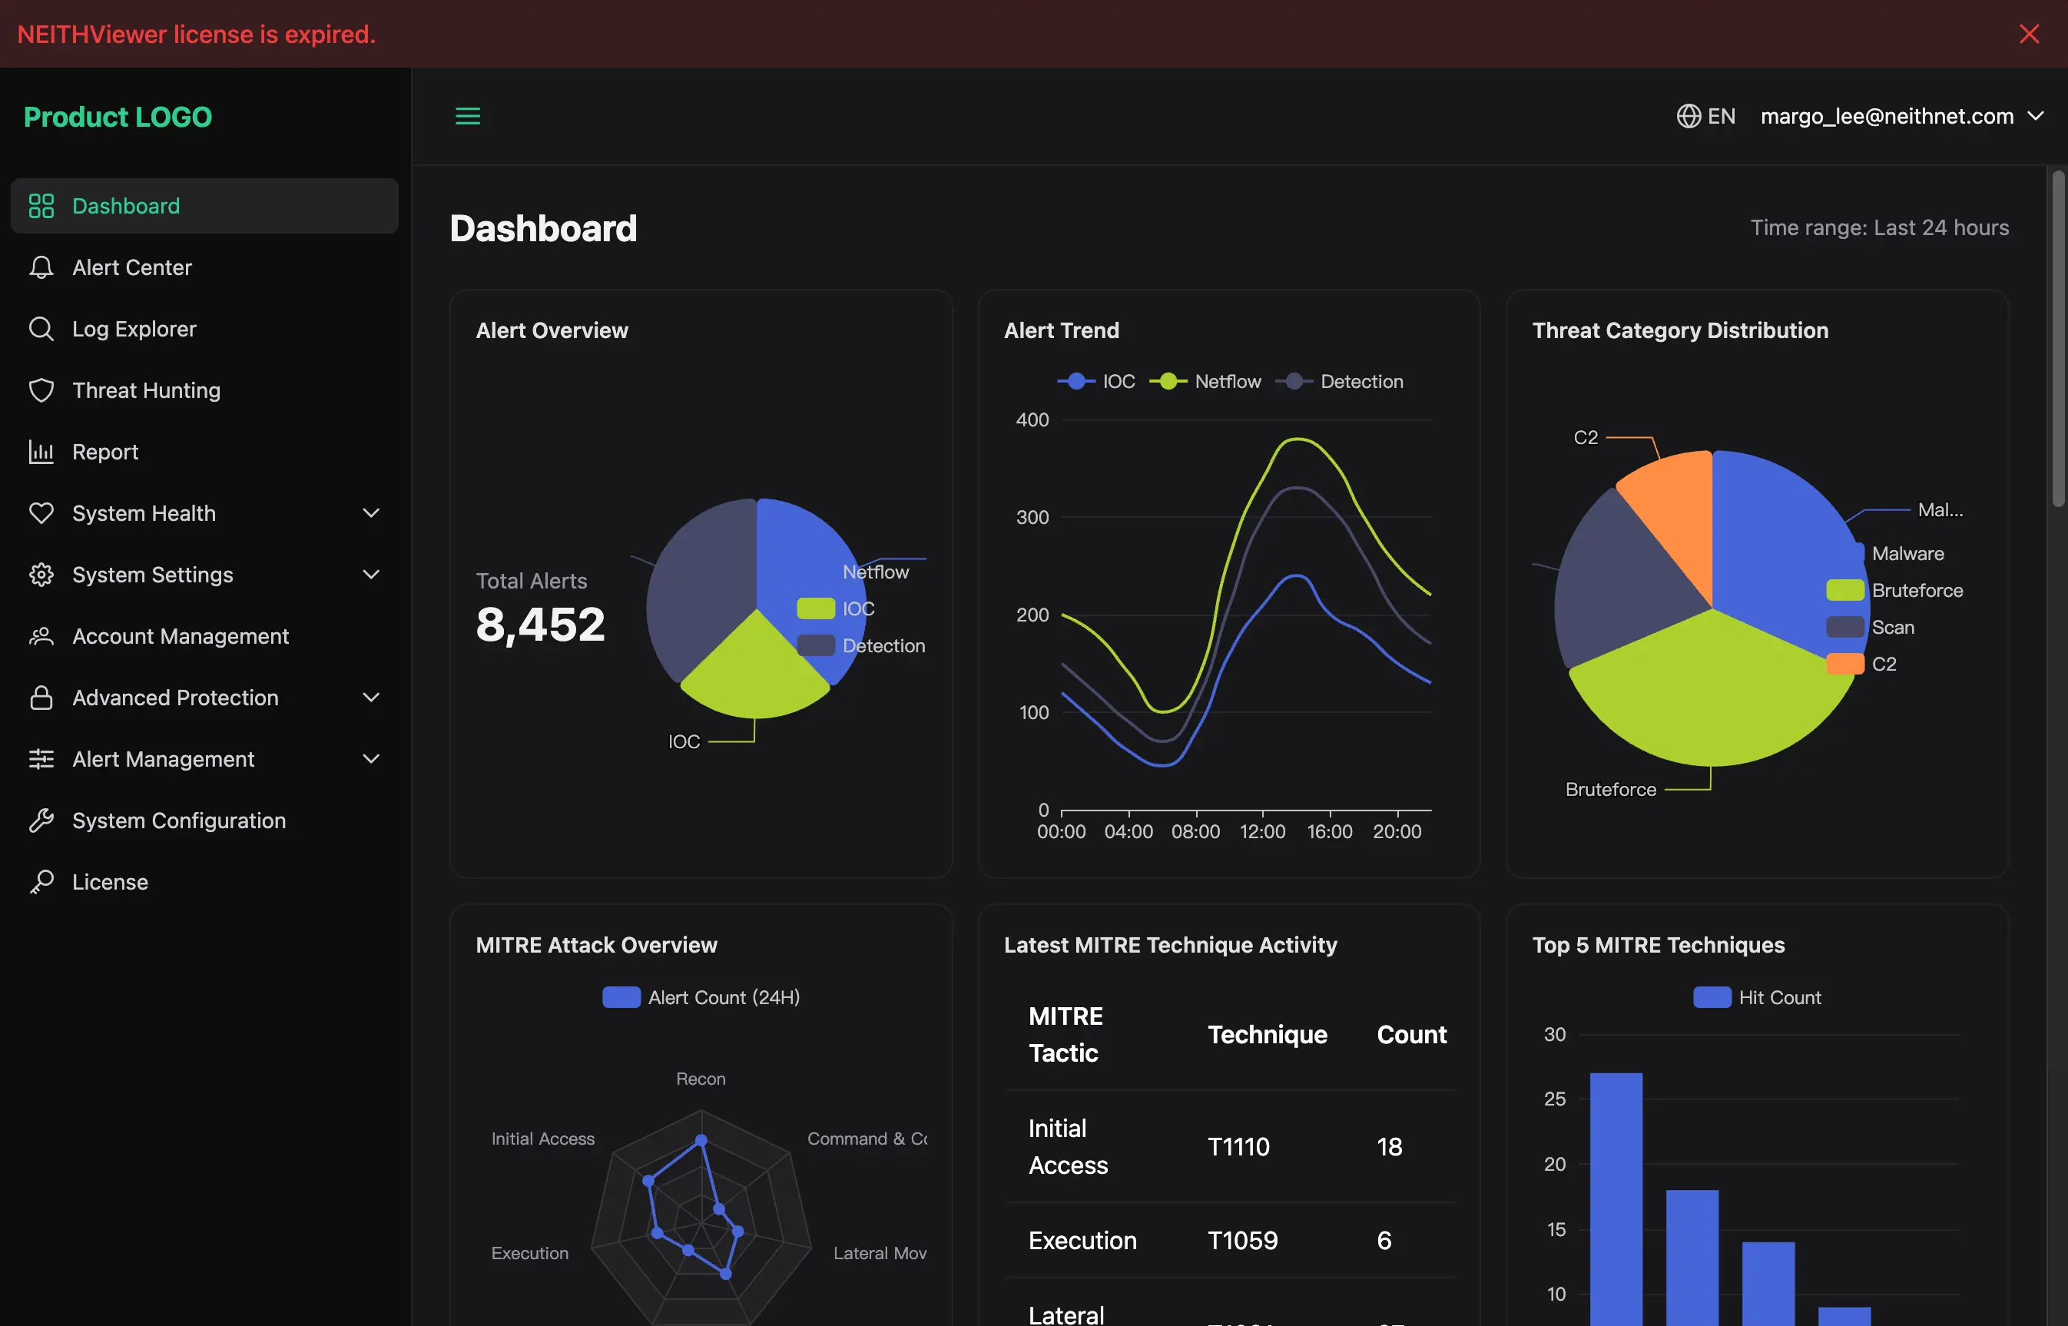Click the tallest bar in Top 5 MITRE Techniques
The height and width of the screenshot is (1326, 2068).
1616,1198
